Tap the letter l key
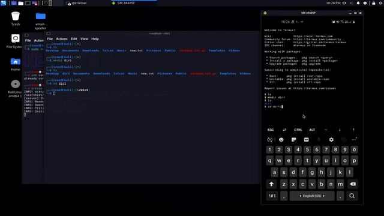The width and height of the screenshot is (384, 216). [x=350, y=172]
